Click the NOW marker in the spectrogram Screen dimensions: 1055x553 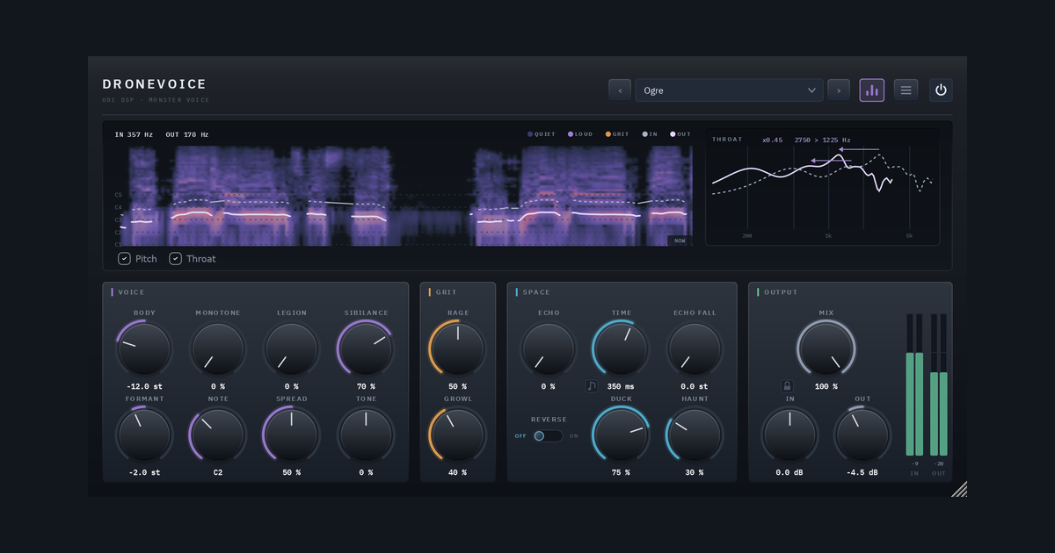[680, 240]
